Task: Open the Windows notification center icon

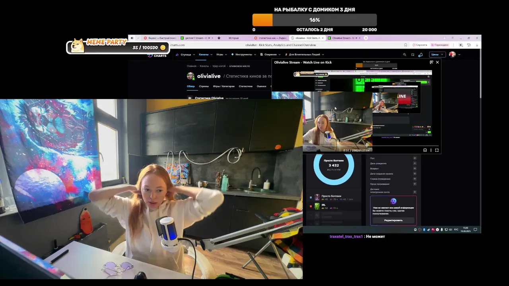Action: (475, 230)
